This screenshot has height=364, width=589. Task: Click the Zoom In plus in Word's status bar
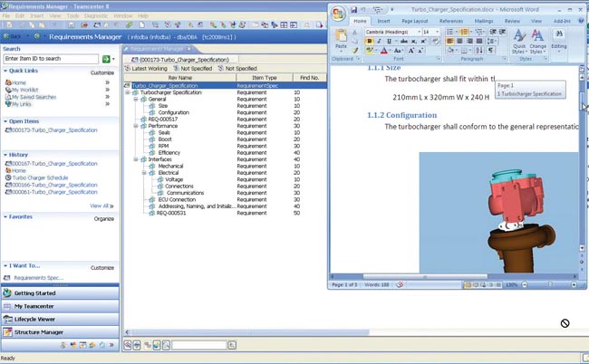point(574,285)
